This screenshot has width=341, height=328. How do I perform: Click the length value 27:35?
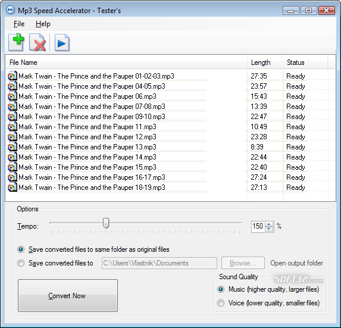(x=259, y=76)
